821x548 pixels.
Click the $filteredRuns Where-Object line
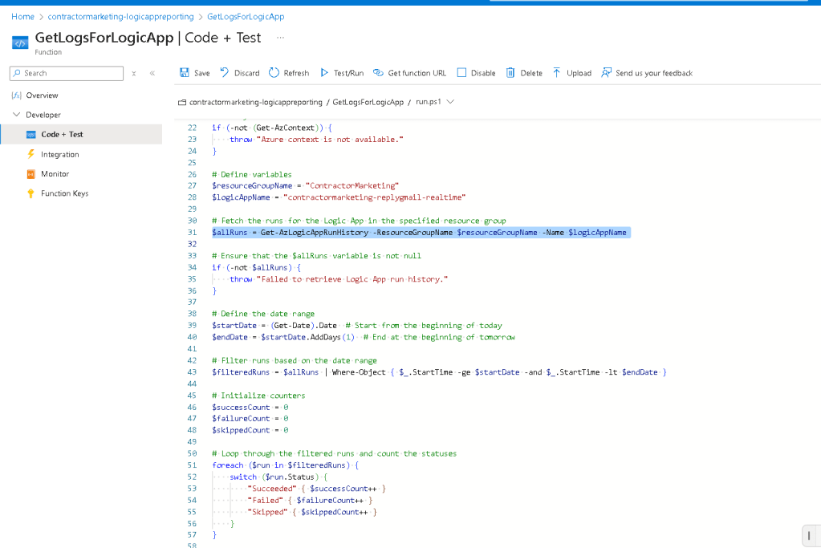point(439,372)
